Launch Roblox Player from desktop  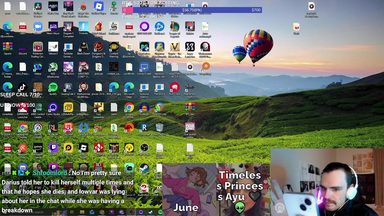[99, 7]
